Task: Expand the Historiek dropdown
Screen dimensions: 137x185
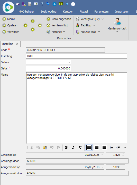Action: (64, 32)
